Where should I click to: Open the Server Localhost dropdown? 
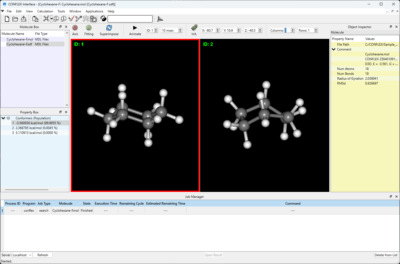(22, 255)
